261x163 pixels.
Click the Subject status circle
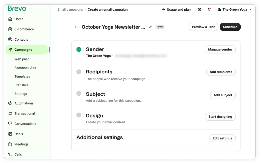[79, 93]
